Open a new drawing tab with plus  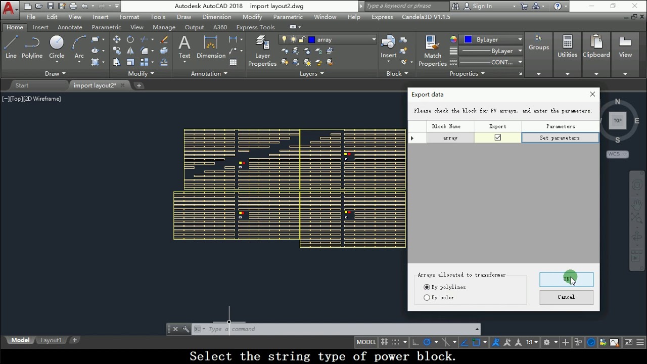pos(139,85)
